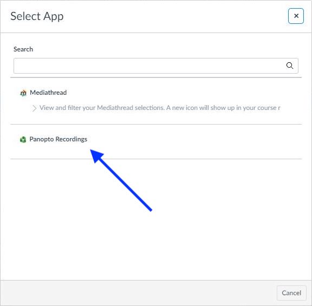
Task: Select the Mediathread app name
Action: 48,93
